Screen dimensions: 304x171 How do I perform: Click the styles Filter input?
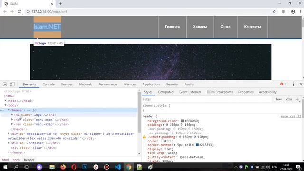207,99
